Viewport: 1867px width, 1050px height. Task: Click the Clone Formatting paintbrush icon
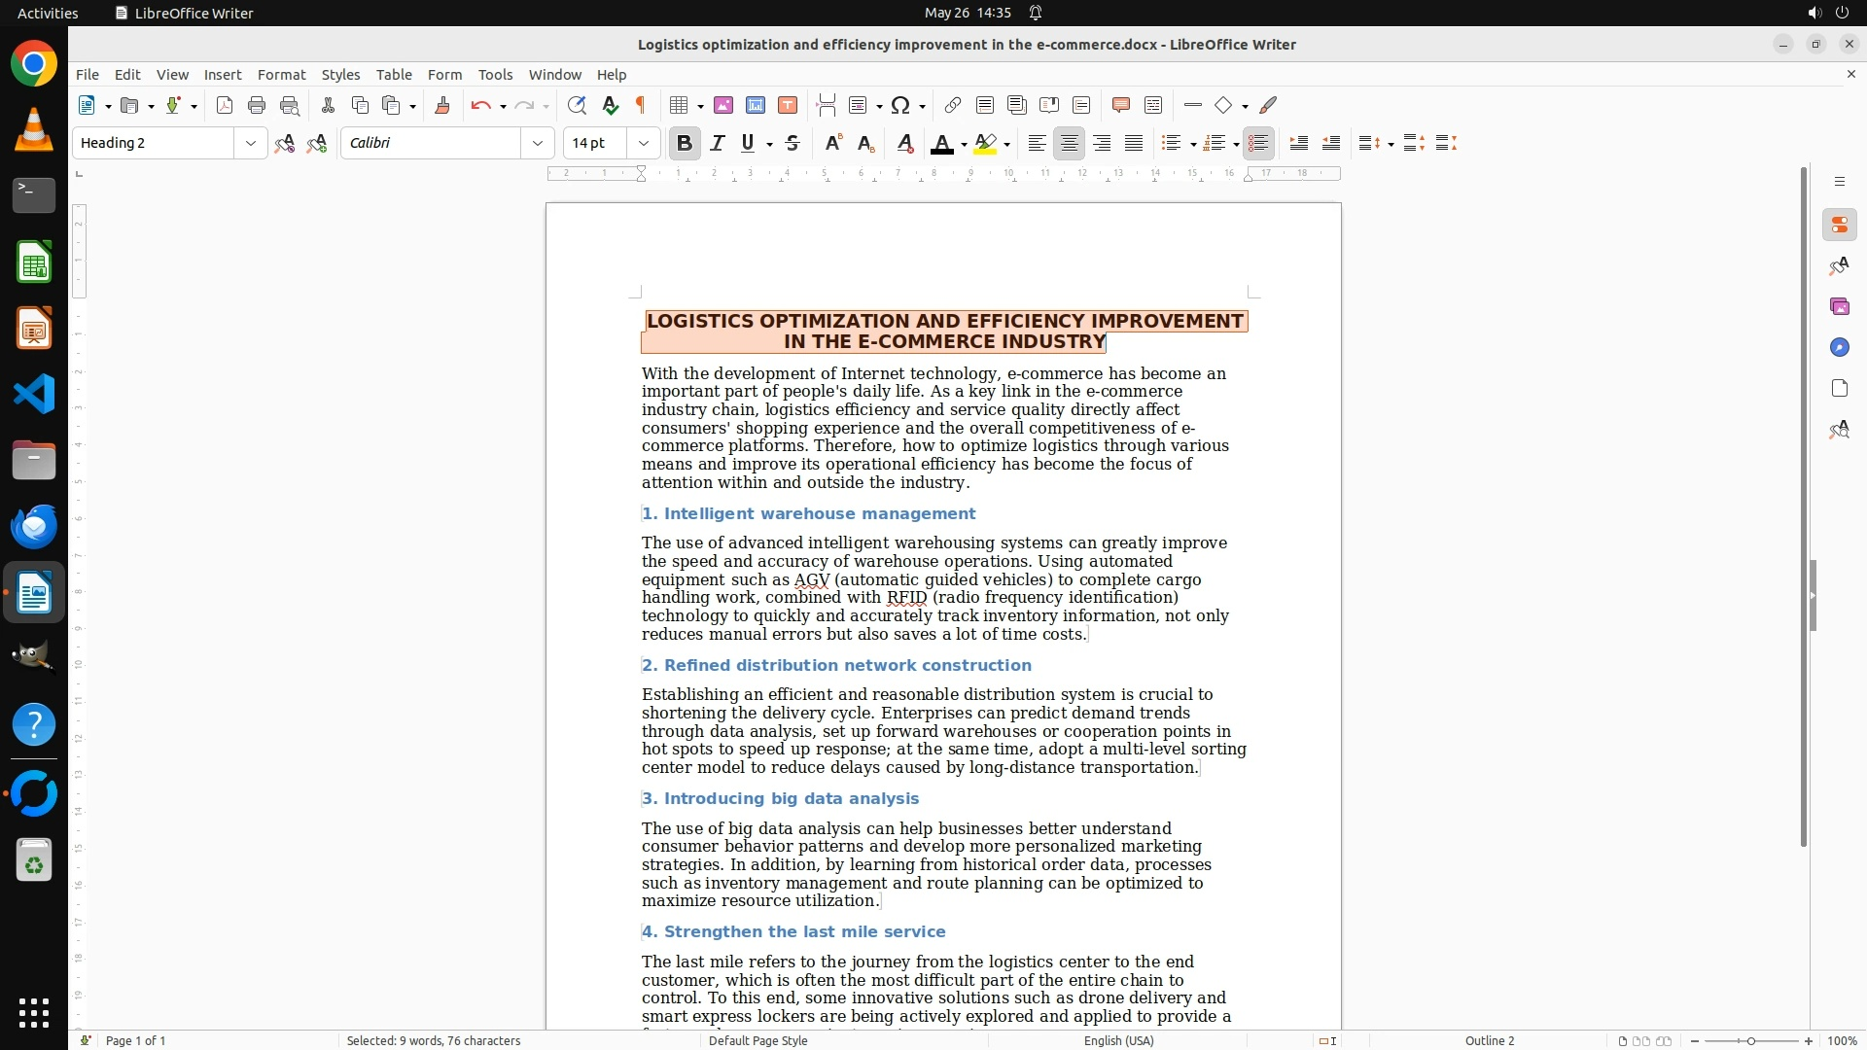click(442, 105)
